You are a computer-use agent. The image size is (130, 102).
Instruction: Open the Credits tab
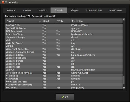pyautogui.click(x=43, y=10)
